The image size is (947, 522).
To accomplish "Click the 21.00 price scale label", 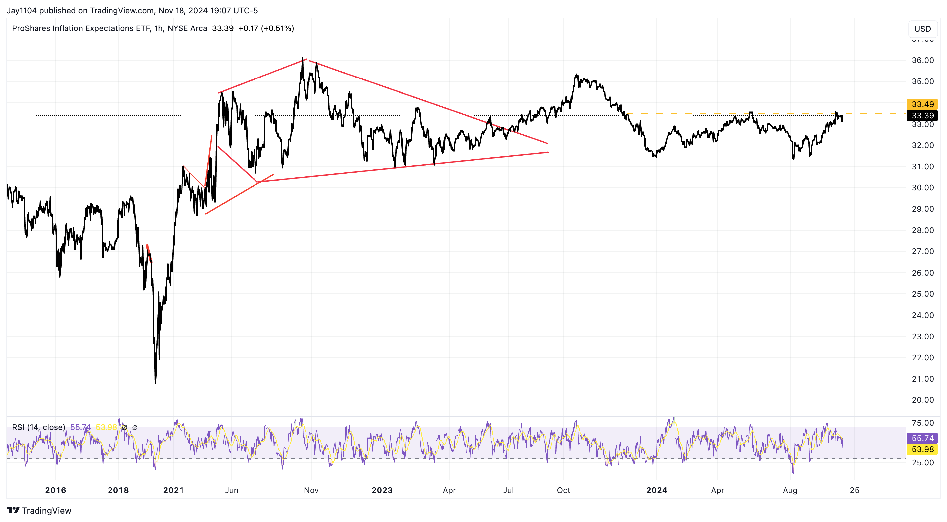I will tap(923, 379).
